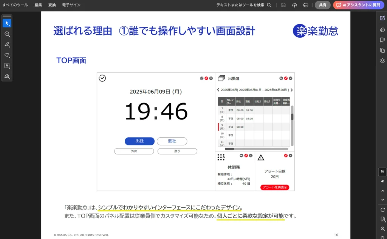Click the 共有 button
The height and width of the screenshot is (239, 387).
[322, 5]
